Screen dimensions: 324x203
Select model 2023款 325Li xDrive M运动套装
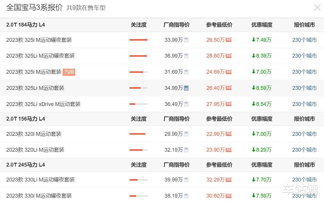43,104
